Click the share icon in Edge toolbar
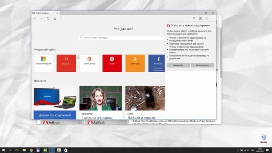Viewport: 272px width, 153px height. point(207,18)
